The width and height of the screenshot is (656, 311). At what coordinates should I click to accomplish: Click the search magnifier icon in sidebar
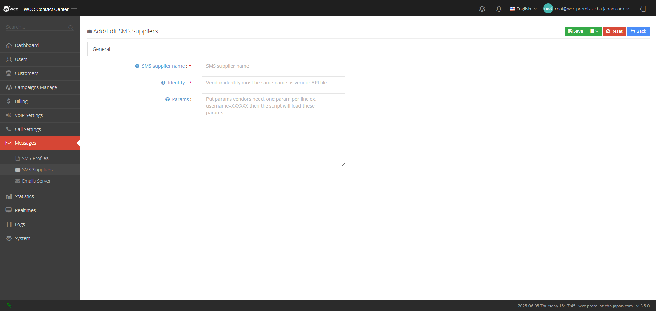point(71,28)
